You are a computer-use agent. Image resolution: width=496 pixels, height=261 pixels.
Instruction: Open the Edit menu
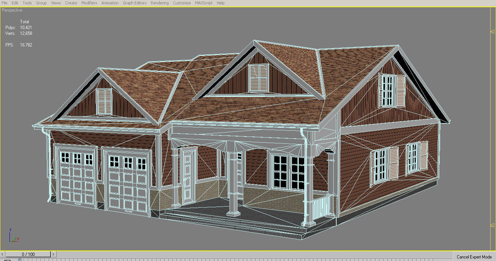click(15, 3)
